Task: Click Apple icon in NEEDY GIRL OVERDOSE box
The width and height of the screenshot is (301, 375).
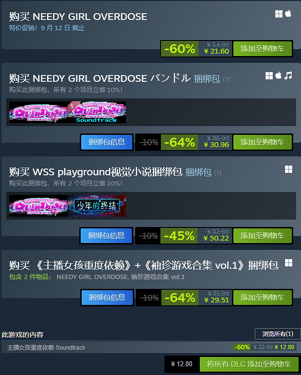Action: click(288, 14)
